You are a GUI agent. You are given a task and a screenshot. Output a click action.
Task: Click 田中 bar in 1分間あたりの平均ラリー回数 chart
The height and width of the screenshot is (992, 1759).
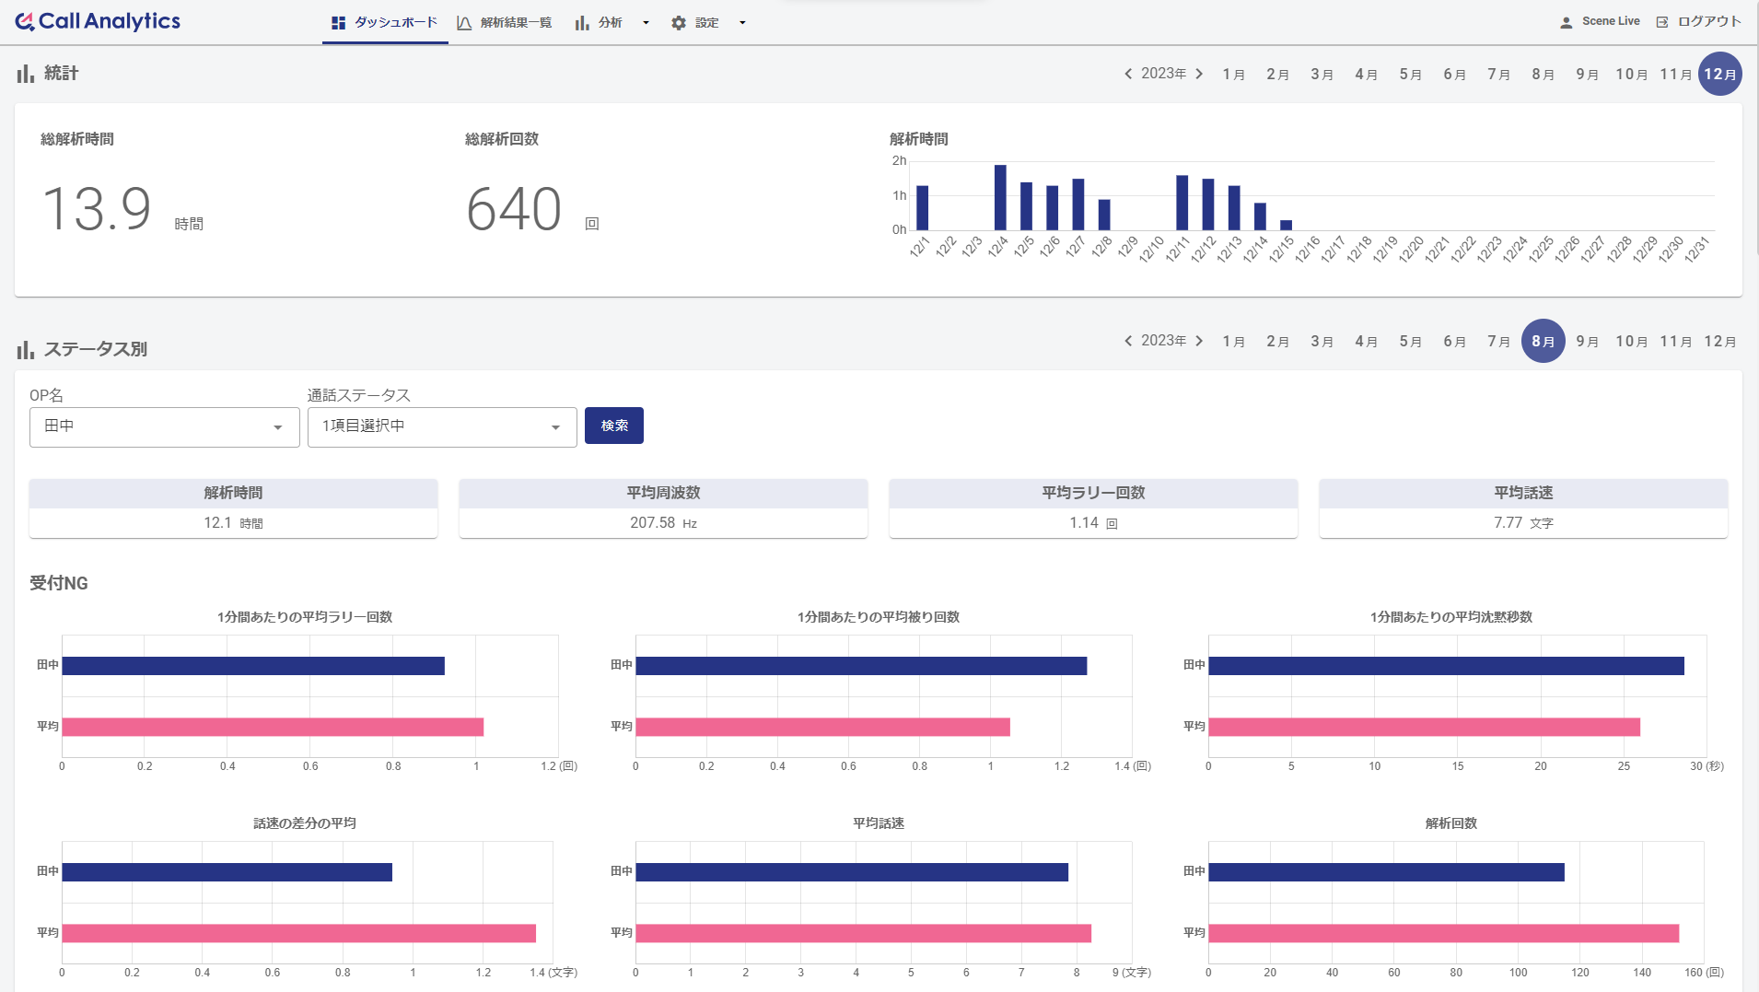(253, 666)
